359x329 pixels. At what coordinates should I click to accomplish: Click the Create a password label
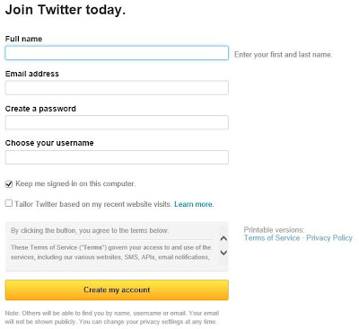[x=40, y=109]
